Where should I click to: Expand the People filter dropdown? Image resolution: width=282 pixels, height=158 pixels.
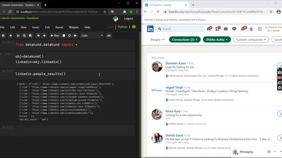(x=157, y=39)
